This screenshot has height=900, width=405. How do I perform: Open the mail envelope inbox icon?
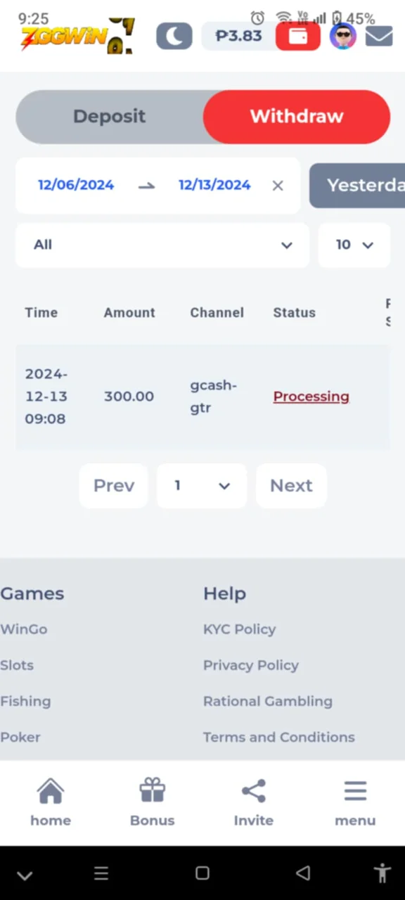coord(379,36)
